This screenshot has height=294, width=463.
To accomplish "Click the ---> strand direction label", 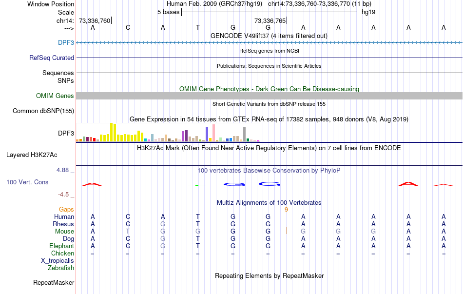I will (x=69, y=28).
